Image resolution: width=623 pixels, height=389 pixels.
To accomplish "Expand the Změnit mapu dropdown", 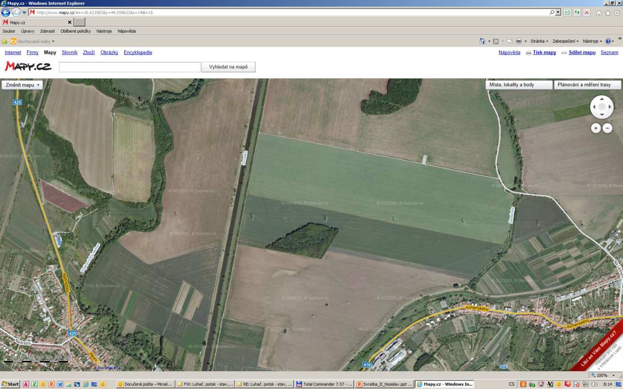I will coord(23,85).
